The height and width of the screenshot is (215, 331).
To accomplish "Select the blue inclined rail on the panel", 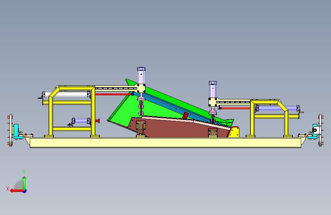I will [177, 108].
